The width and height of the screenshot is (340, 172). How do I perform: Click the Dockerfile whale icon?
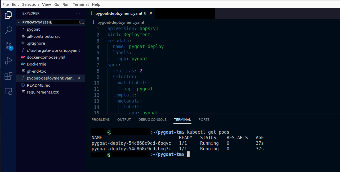click(23, 64)
